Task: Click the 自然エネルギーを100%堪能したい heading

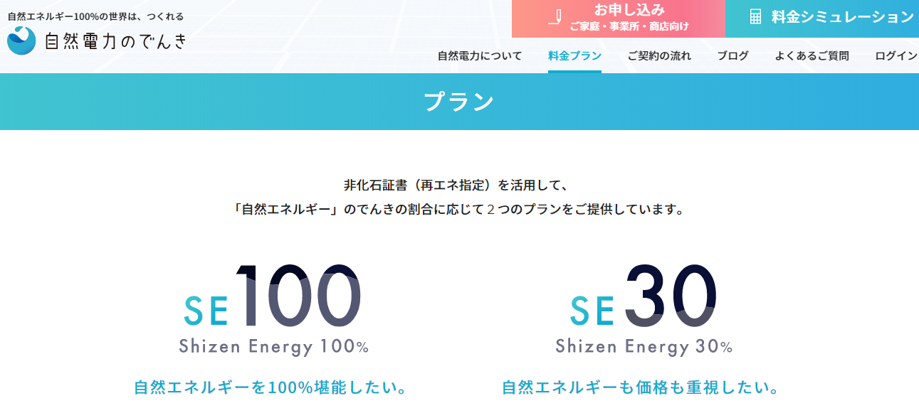Action: click(271, 388)
